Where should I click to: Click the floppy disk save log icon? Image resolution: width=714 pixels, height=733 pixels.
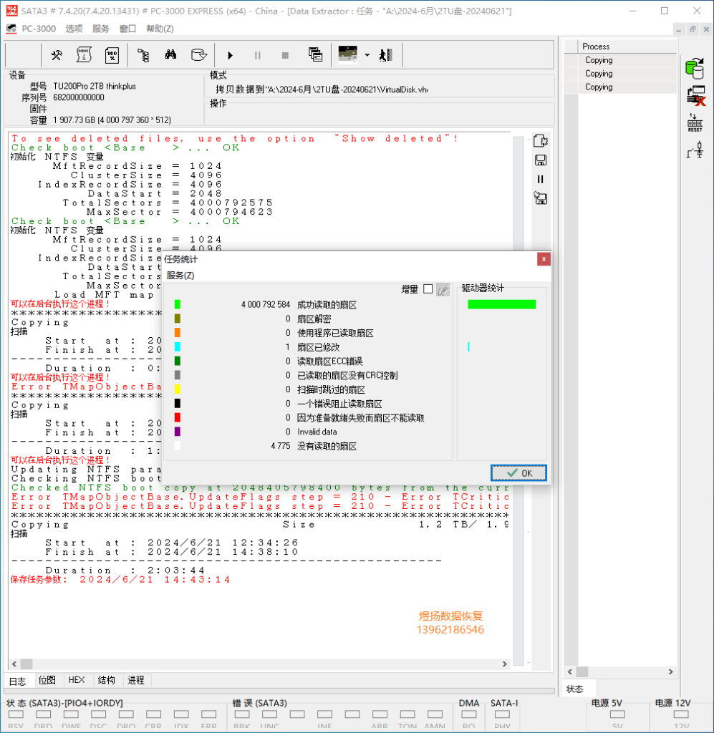click(541, 160)
